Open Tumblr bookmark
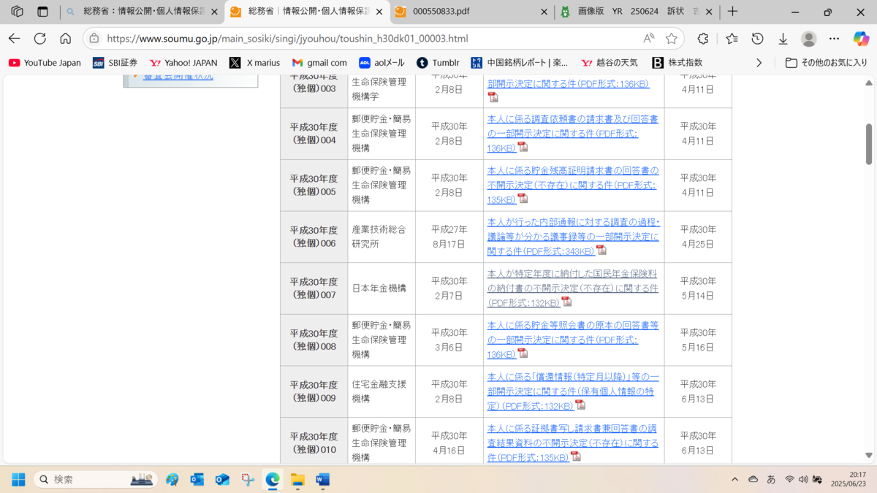877x493 pixels. [437, 63]
